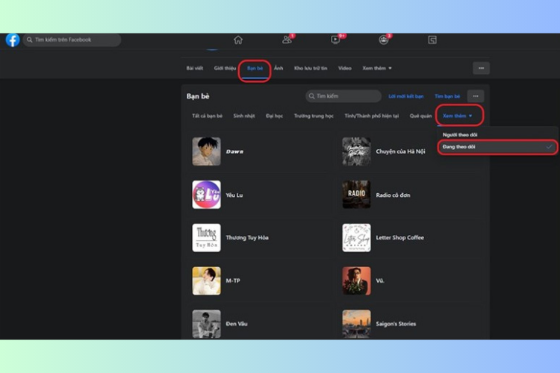The width and height of the screenshot is (560, 373).
Task: Click the 'Tìm bạn bè' link
Action: click(x=447, y=96)
